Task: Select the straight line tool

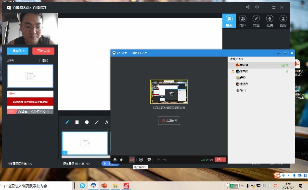Action: coord(97,122)
